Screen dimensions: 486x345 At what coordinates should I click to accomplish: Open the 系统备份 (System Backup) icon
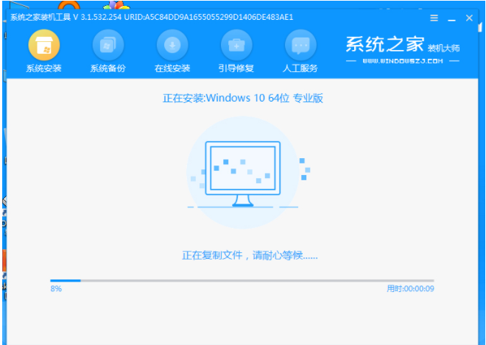[108, 46]
